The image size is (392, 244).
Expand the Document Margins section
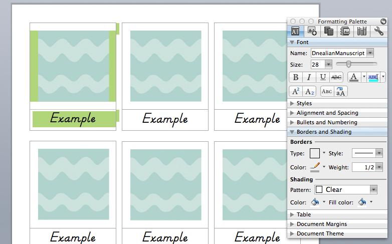click(292, 224)
